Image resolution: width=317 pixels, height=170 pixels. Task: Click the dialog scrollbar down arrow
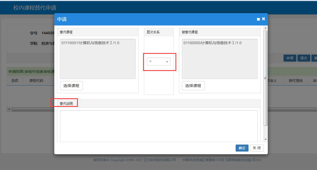point(265,139)
